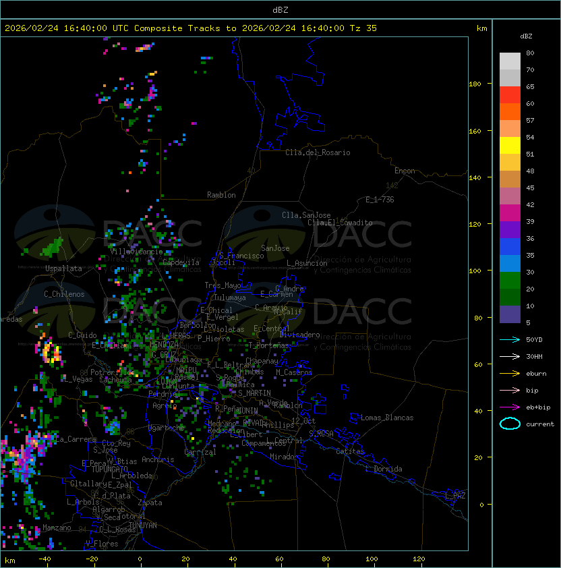Click the 'TUPUNGATO' map label

tap(109, 469)
